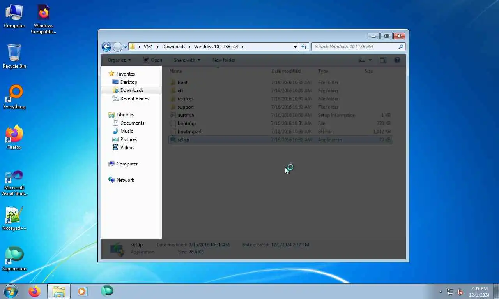Open the Computer desktop icon
This screenshot has width=499, height=299.
(14, 16)
